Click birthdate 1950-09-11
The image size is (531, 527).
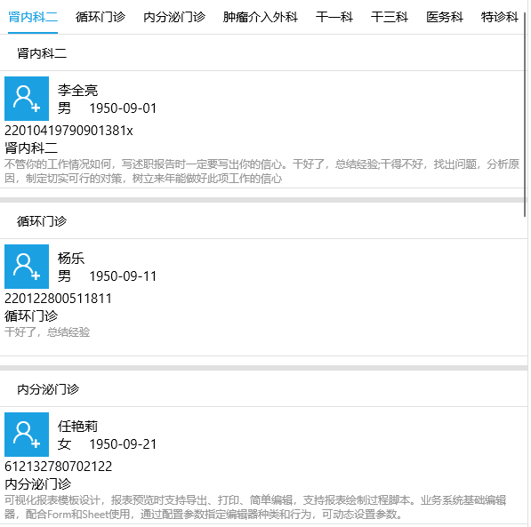click(x=123, y=276)
